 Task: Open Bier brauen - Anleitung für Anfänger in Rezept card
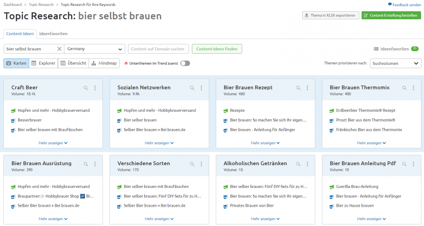[x=262, y=130]
